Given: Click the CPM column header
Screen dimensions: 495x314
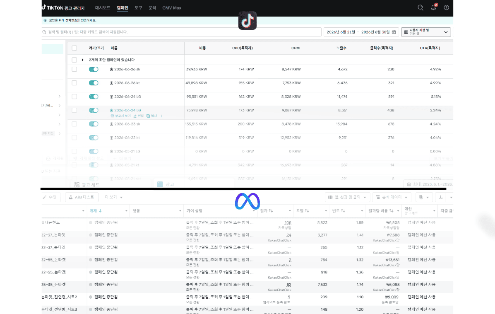Looking at the screenshot, I should (x=296, y=48).
